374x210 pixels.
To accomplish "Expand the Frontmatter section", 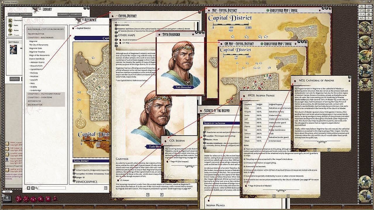I will (36, 34).
